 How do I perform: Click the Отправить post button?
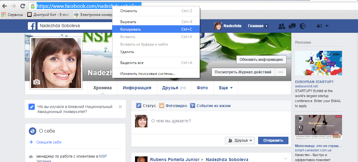(273, 140)
